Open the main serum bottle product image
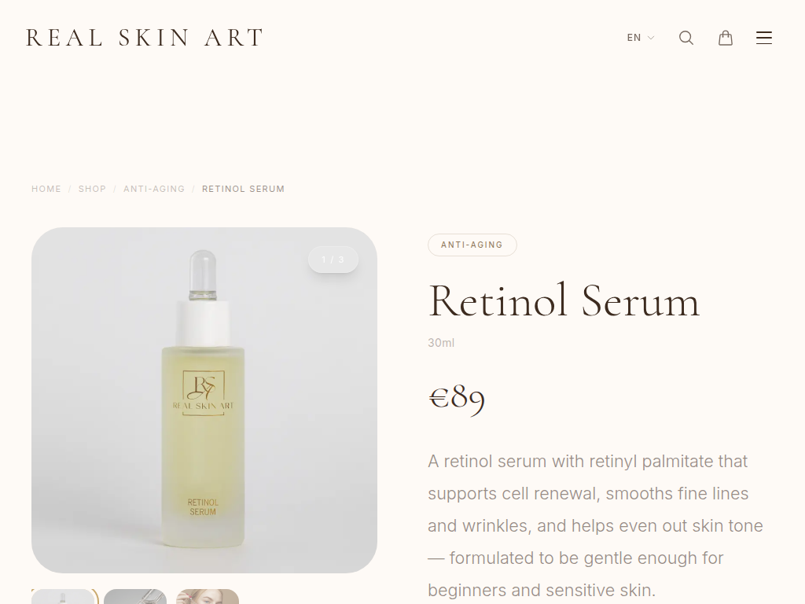The image size is (805, 604). pos(204,400)
